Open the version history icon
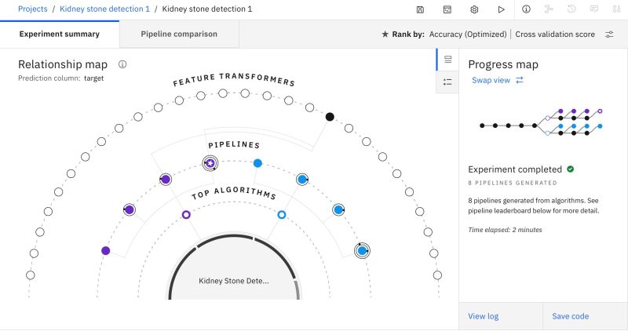Viewport: 628px width, 331px height. coord(571,9)
